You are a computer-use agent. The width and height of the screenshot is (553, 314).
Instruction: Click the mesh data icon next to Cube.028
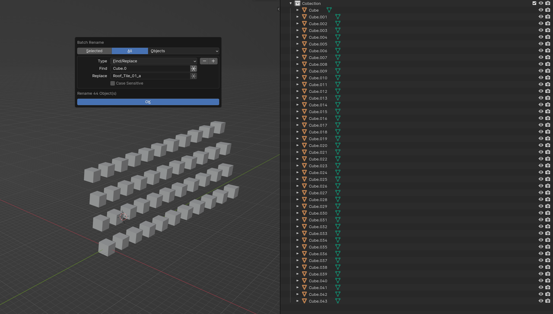338,200
